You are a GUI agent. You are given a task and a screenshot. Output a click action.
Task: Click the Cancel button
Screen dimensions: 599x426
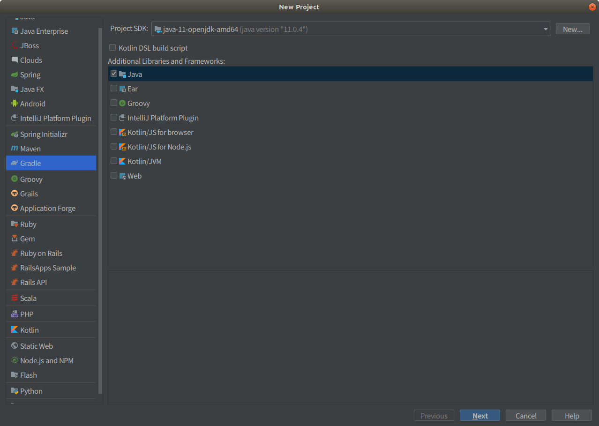[x=526, y=416]
